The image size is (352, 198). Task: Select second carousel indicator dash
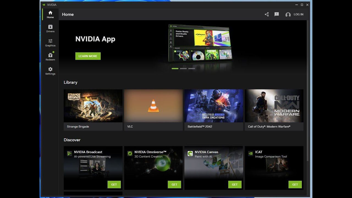pyautogui.click(x=183, y=68)
